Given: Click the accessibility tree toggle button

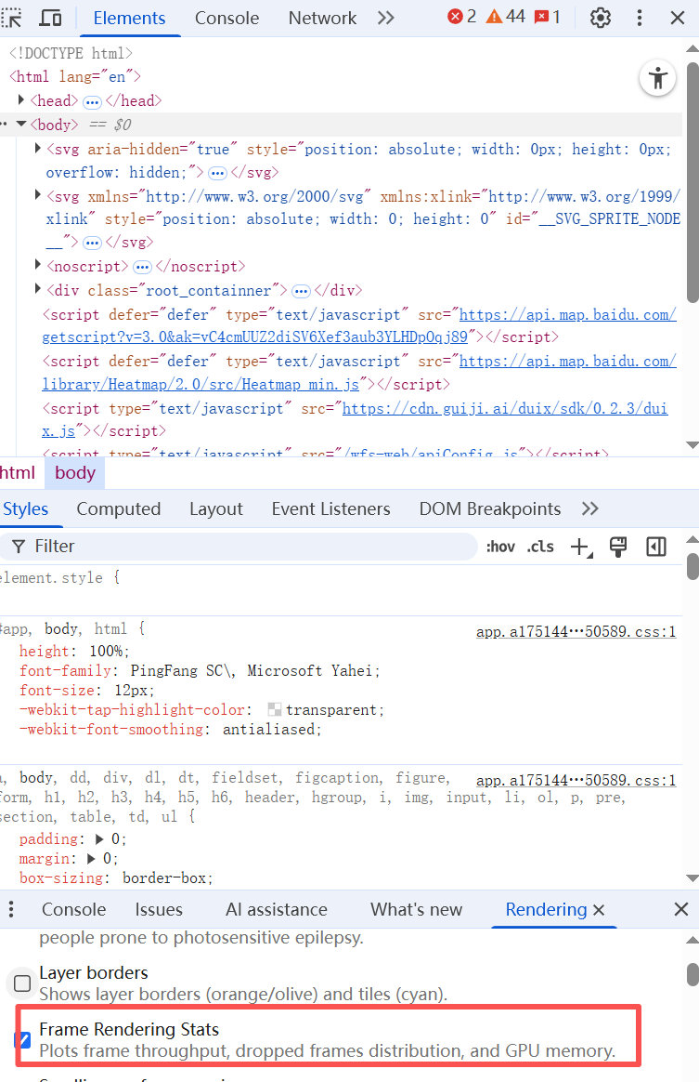Looking at the screenshot, I should [x=657, y=78].
